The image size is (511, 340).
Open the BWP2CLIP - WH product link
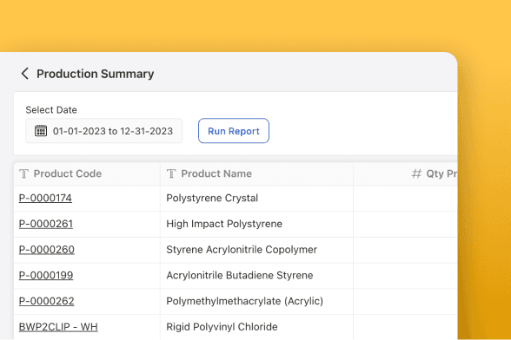58,327
